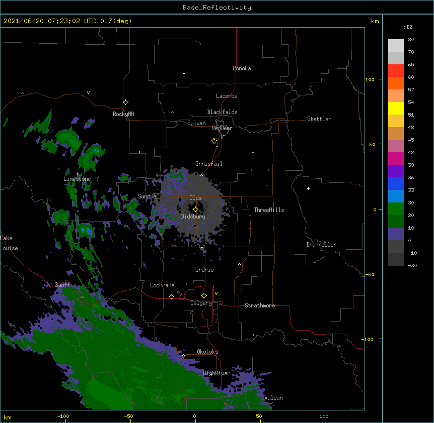Screen dimensions: 434x423
Task: Click the RockyMH label
Action: (123, 114)
